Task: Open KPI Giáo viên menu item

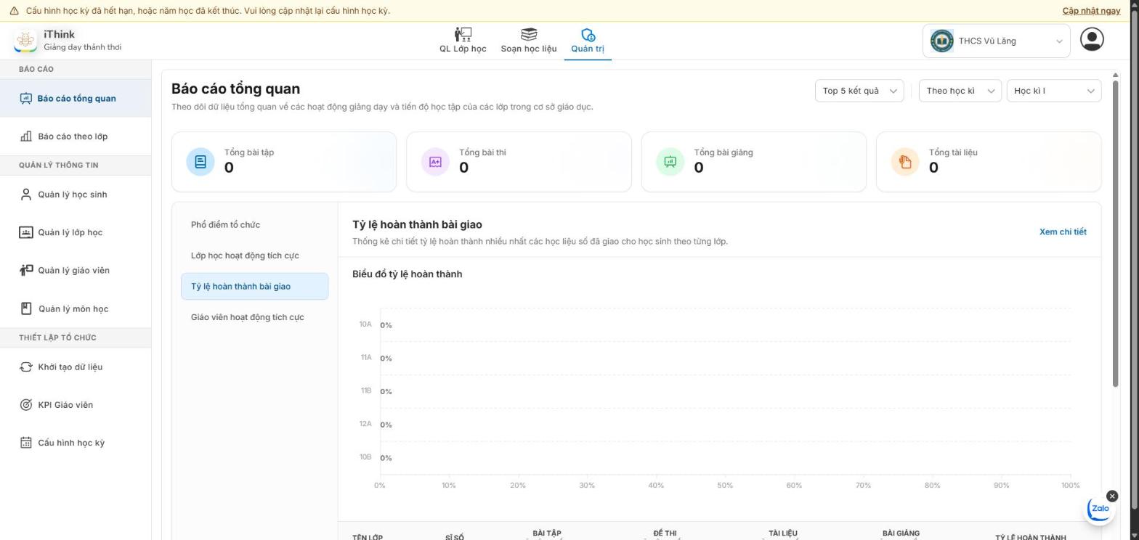Action: point(76,405)
